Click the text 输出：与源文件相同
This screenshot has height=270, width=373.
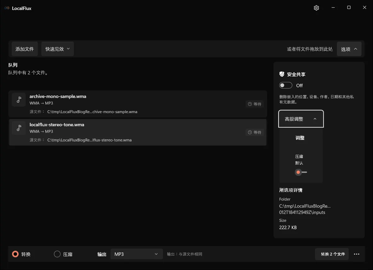[x=185, y=254]
